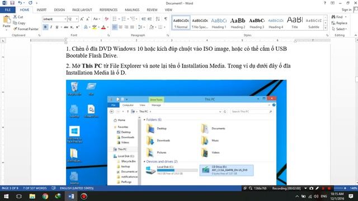358x201 pixels.
Task: Switch to the PAGE LAYOUT tab
Action: (x=82, y=10)
